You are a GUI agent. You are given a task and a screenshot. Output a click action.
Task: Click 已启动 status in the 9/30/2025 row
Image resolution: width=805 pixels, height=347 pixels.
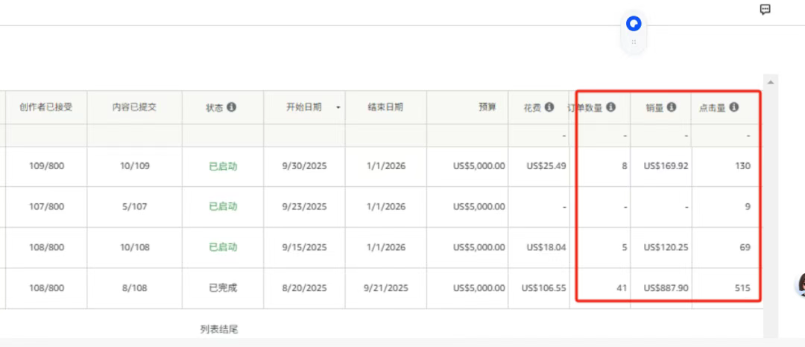[x=223, y=166]
